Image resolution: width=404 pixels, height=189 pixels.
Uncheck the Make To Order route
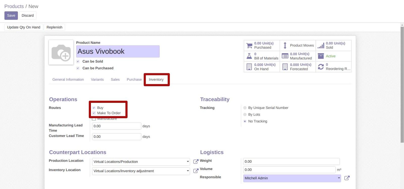(x=94, y=113)
